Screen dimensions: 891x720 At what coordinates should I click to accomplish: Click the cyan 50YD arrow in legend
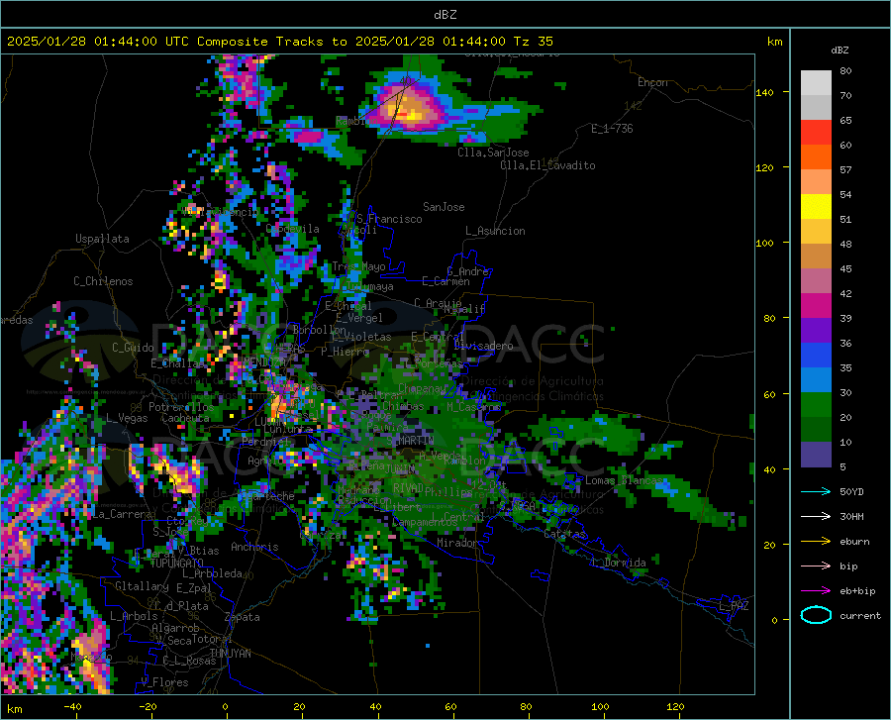816,491
